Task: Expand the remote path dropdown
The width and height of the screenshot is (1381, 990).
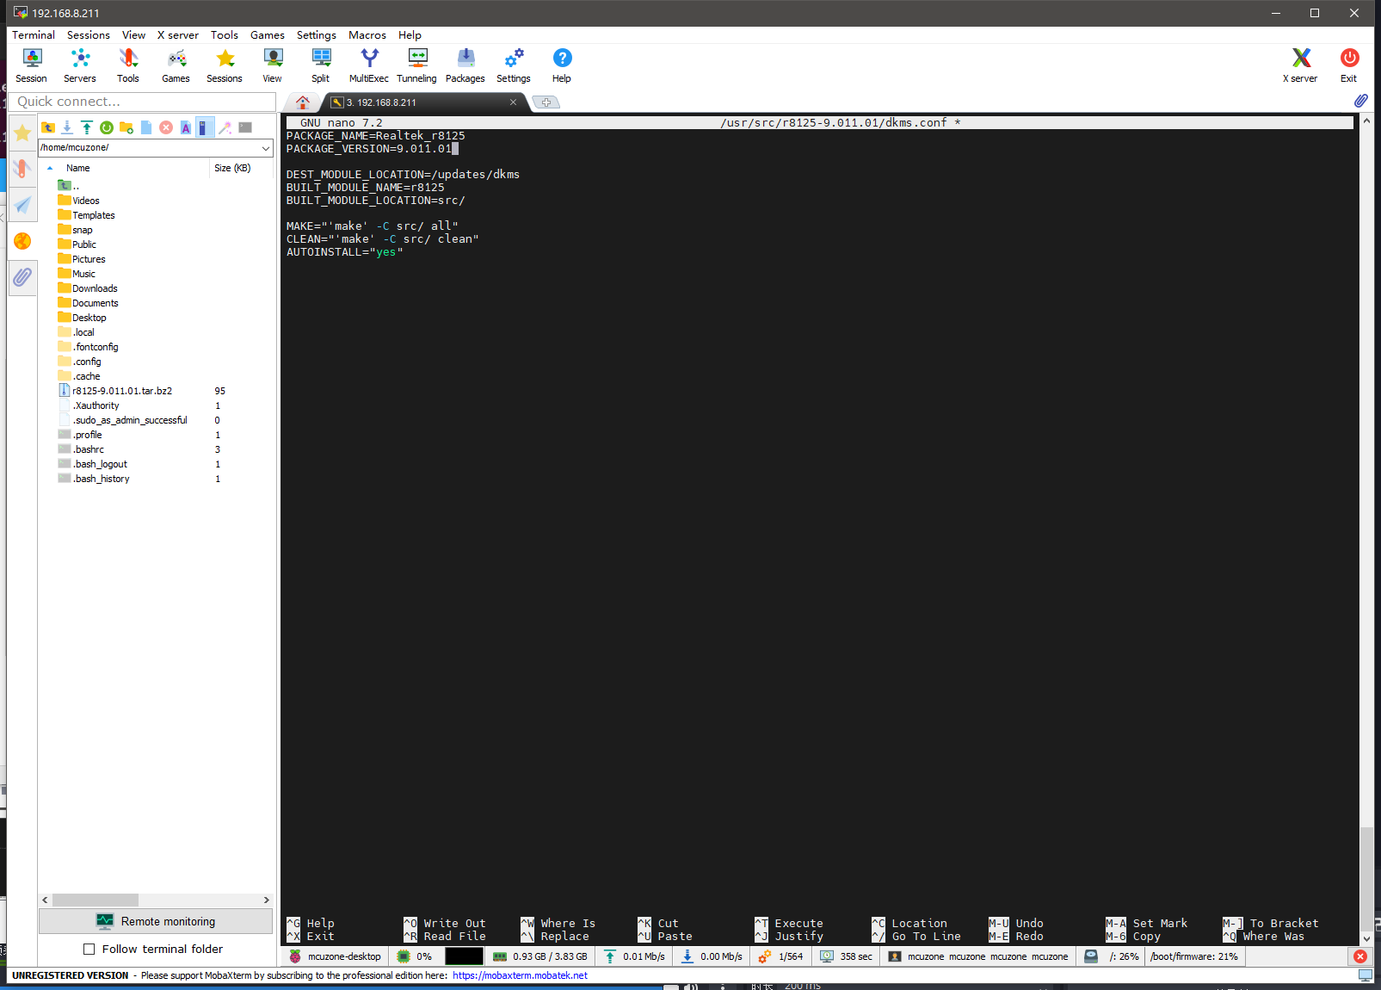Action: [x=266, y=148]
